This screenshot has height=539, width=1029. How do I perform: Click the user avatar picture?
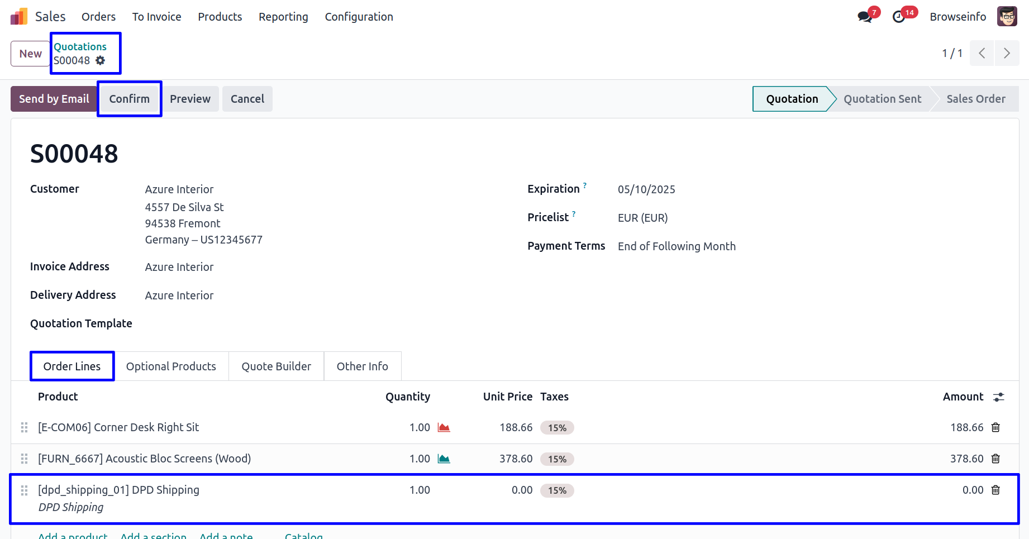point(1007,17)
